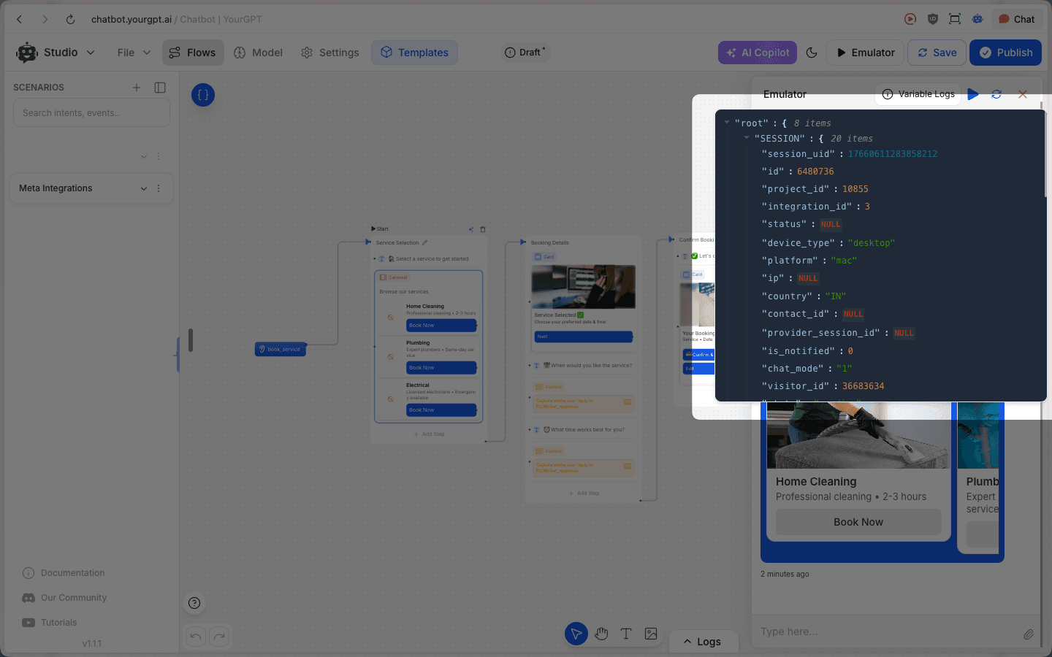
Task: Restart the emulator conversation via refresh icon
Action: click(x=996, y=94)
